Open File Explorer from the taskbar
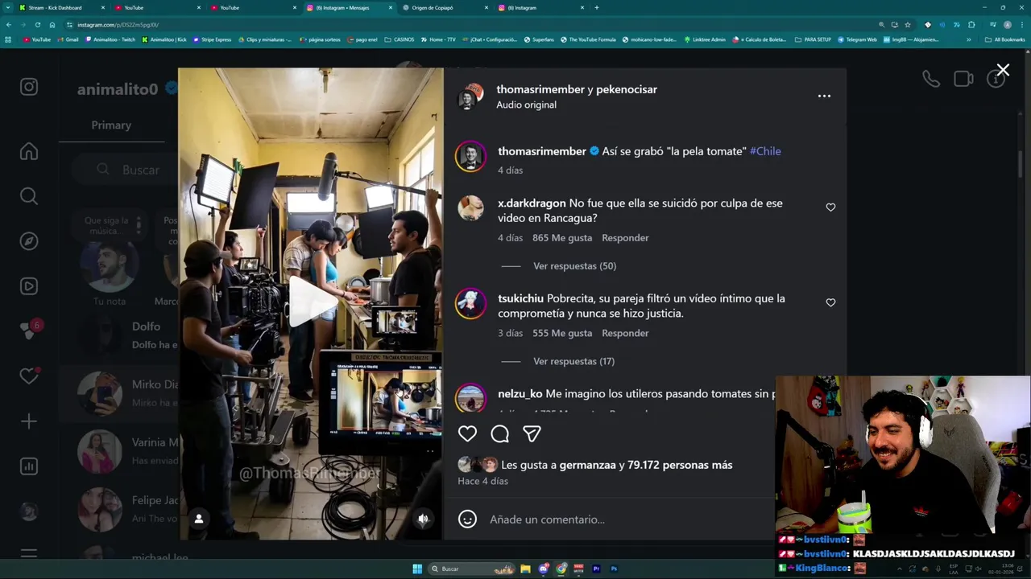Screen dimensions: 1031x579 [x=525, y=569]
